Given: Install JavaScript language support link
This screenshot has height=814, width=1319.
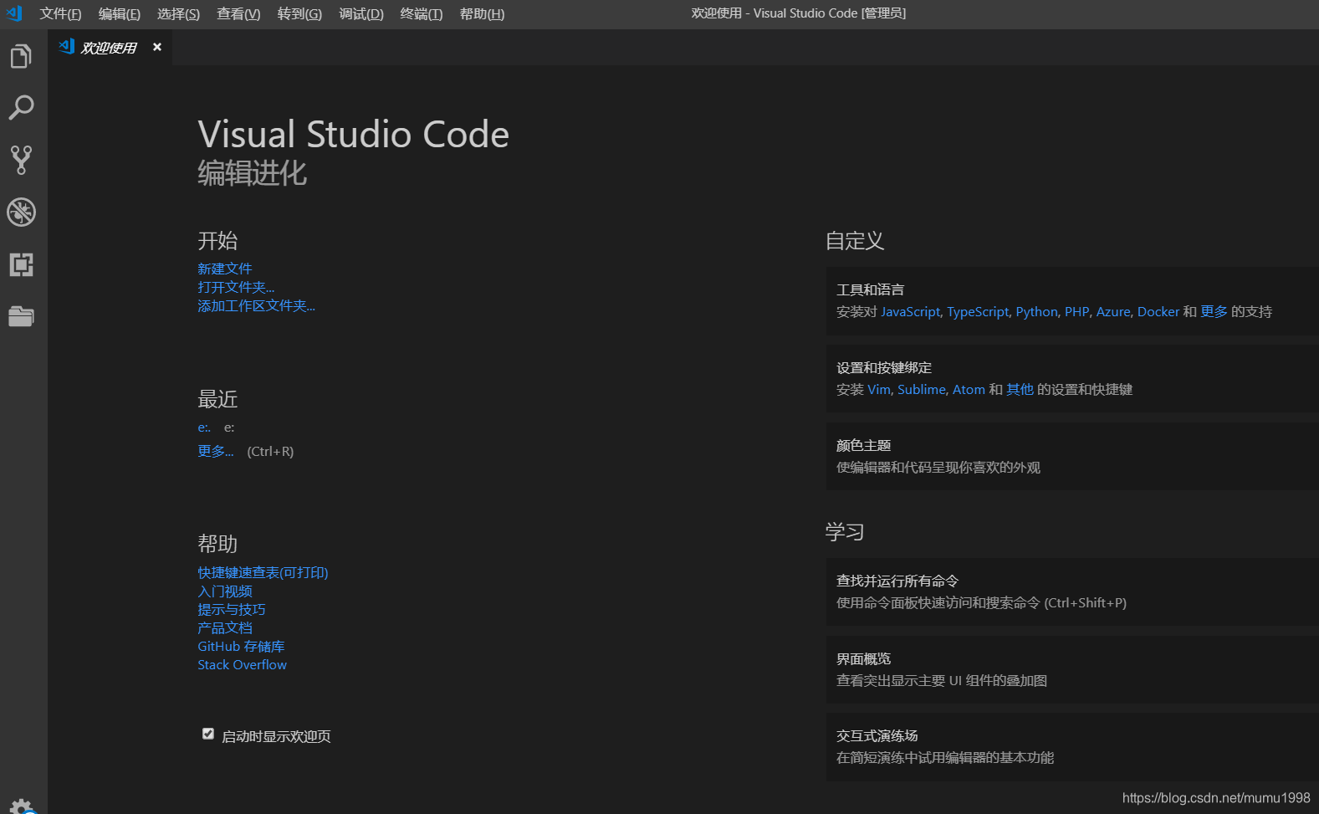Looking at the screenshot, I should point(910,311).
